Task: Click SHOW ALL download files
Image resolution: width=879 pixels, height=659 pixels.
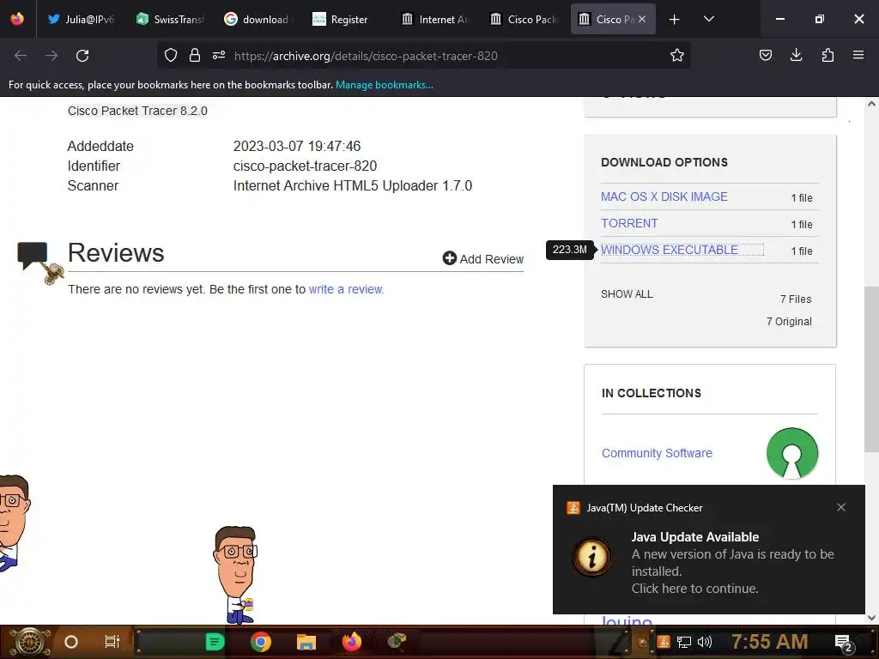Action: pyautogui.click(x=627, y=294)
